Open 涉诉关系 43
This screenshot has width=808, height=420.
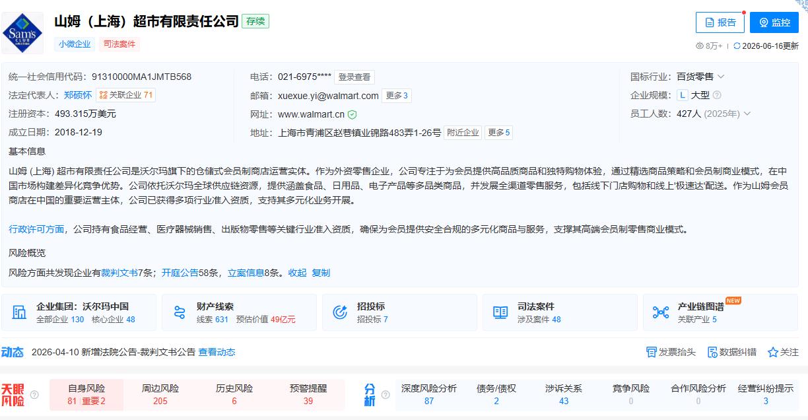click(564, 394)
